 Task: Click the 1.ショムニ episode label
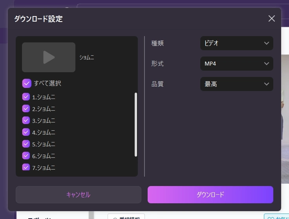tap(44, 97)
